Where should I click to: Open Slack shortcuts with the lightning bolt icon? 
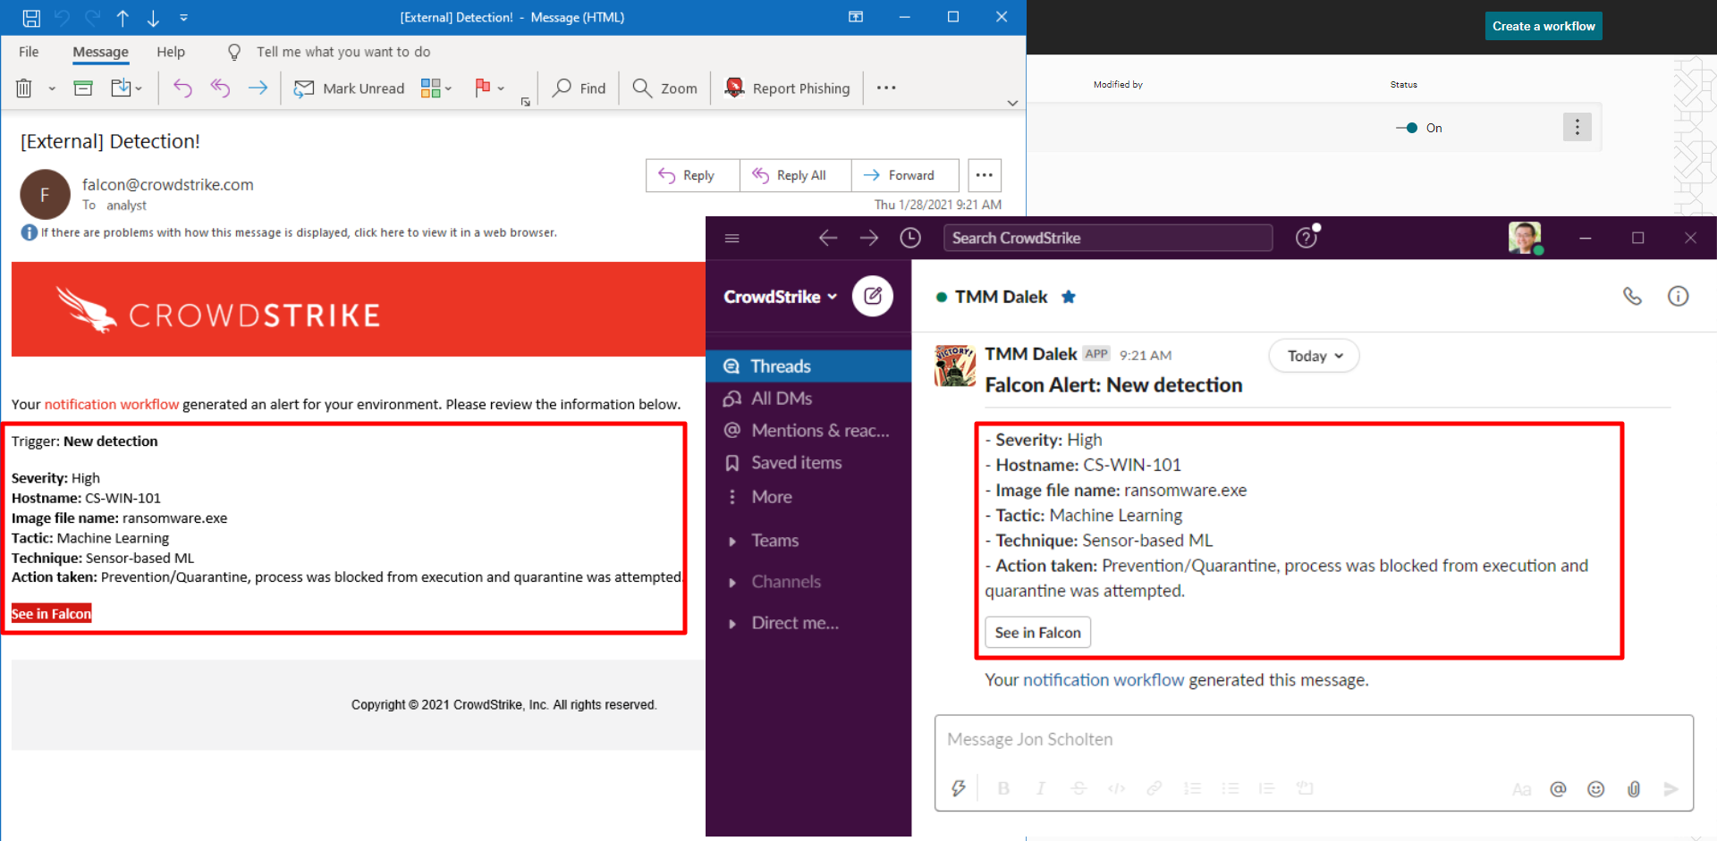point(959,787)
